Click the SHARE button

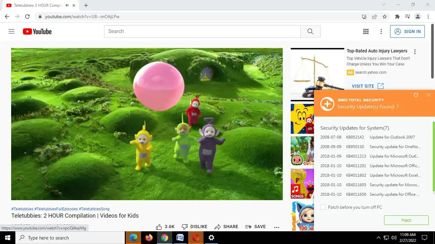coord(226,227)
